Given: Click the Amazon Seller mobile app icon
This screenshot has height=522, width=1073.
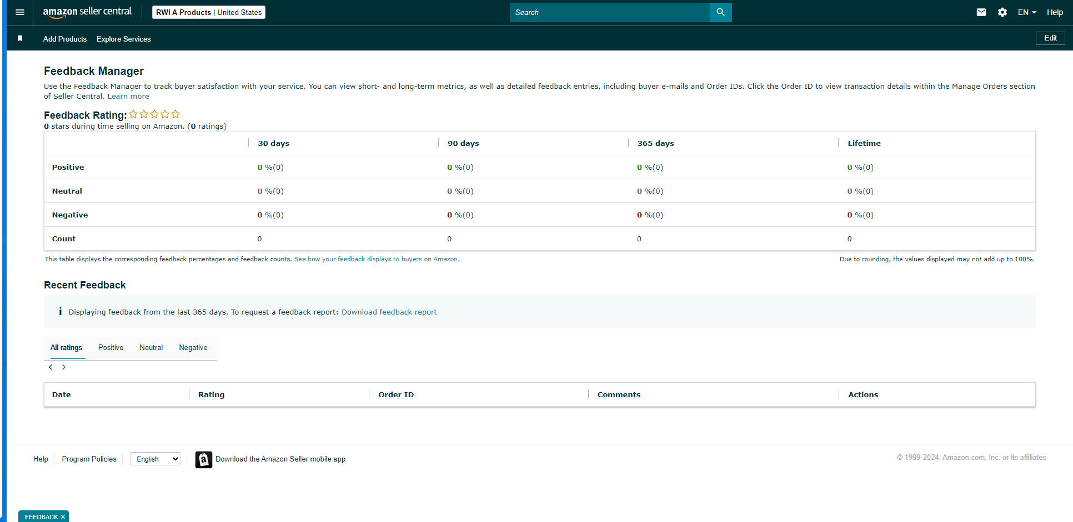Looking at the screenshot, I should [204, 459].
